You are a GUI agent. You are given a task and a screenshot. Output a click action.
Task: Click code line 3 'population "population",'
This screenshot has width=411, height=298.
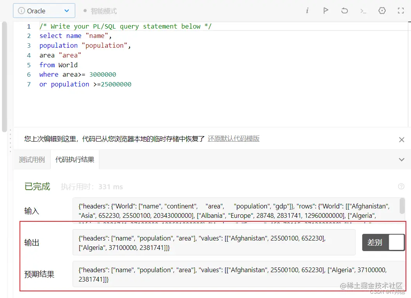click(x=85, y=45)
